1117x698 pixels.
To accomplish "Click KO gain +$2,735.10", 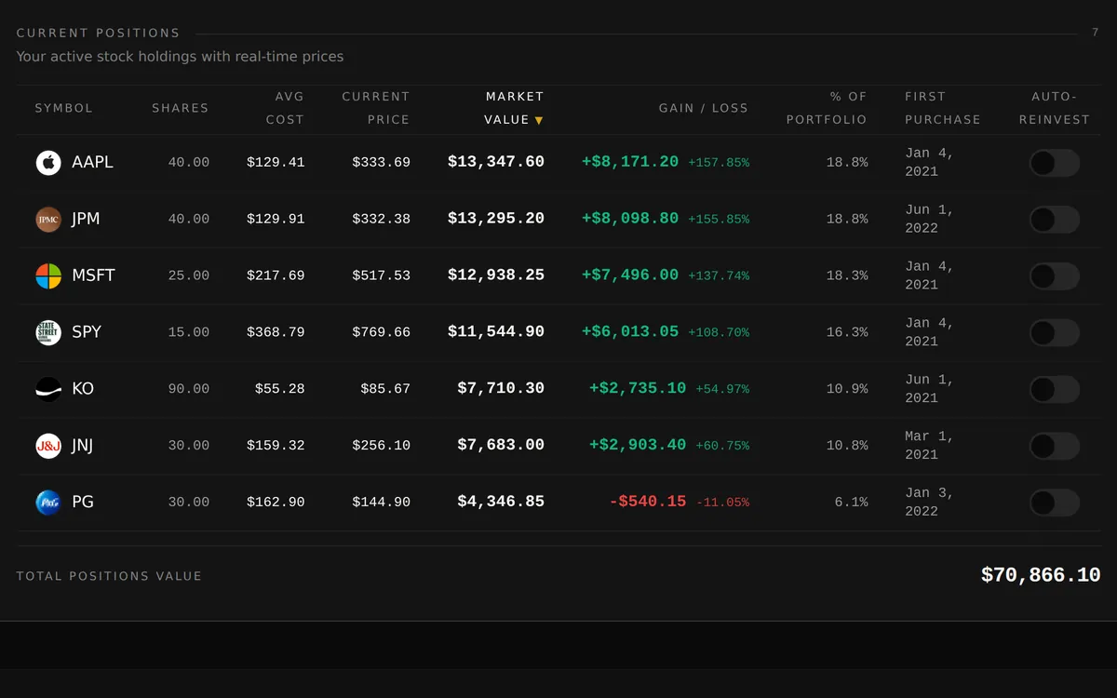I will pos(638,389).
